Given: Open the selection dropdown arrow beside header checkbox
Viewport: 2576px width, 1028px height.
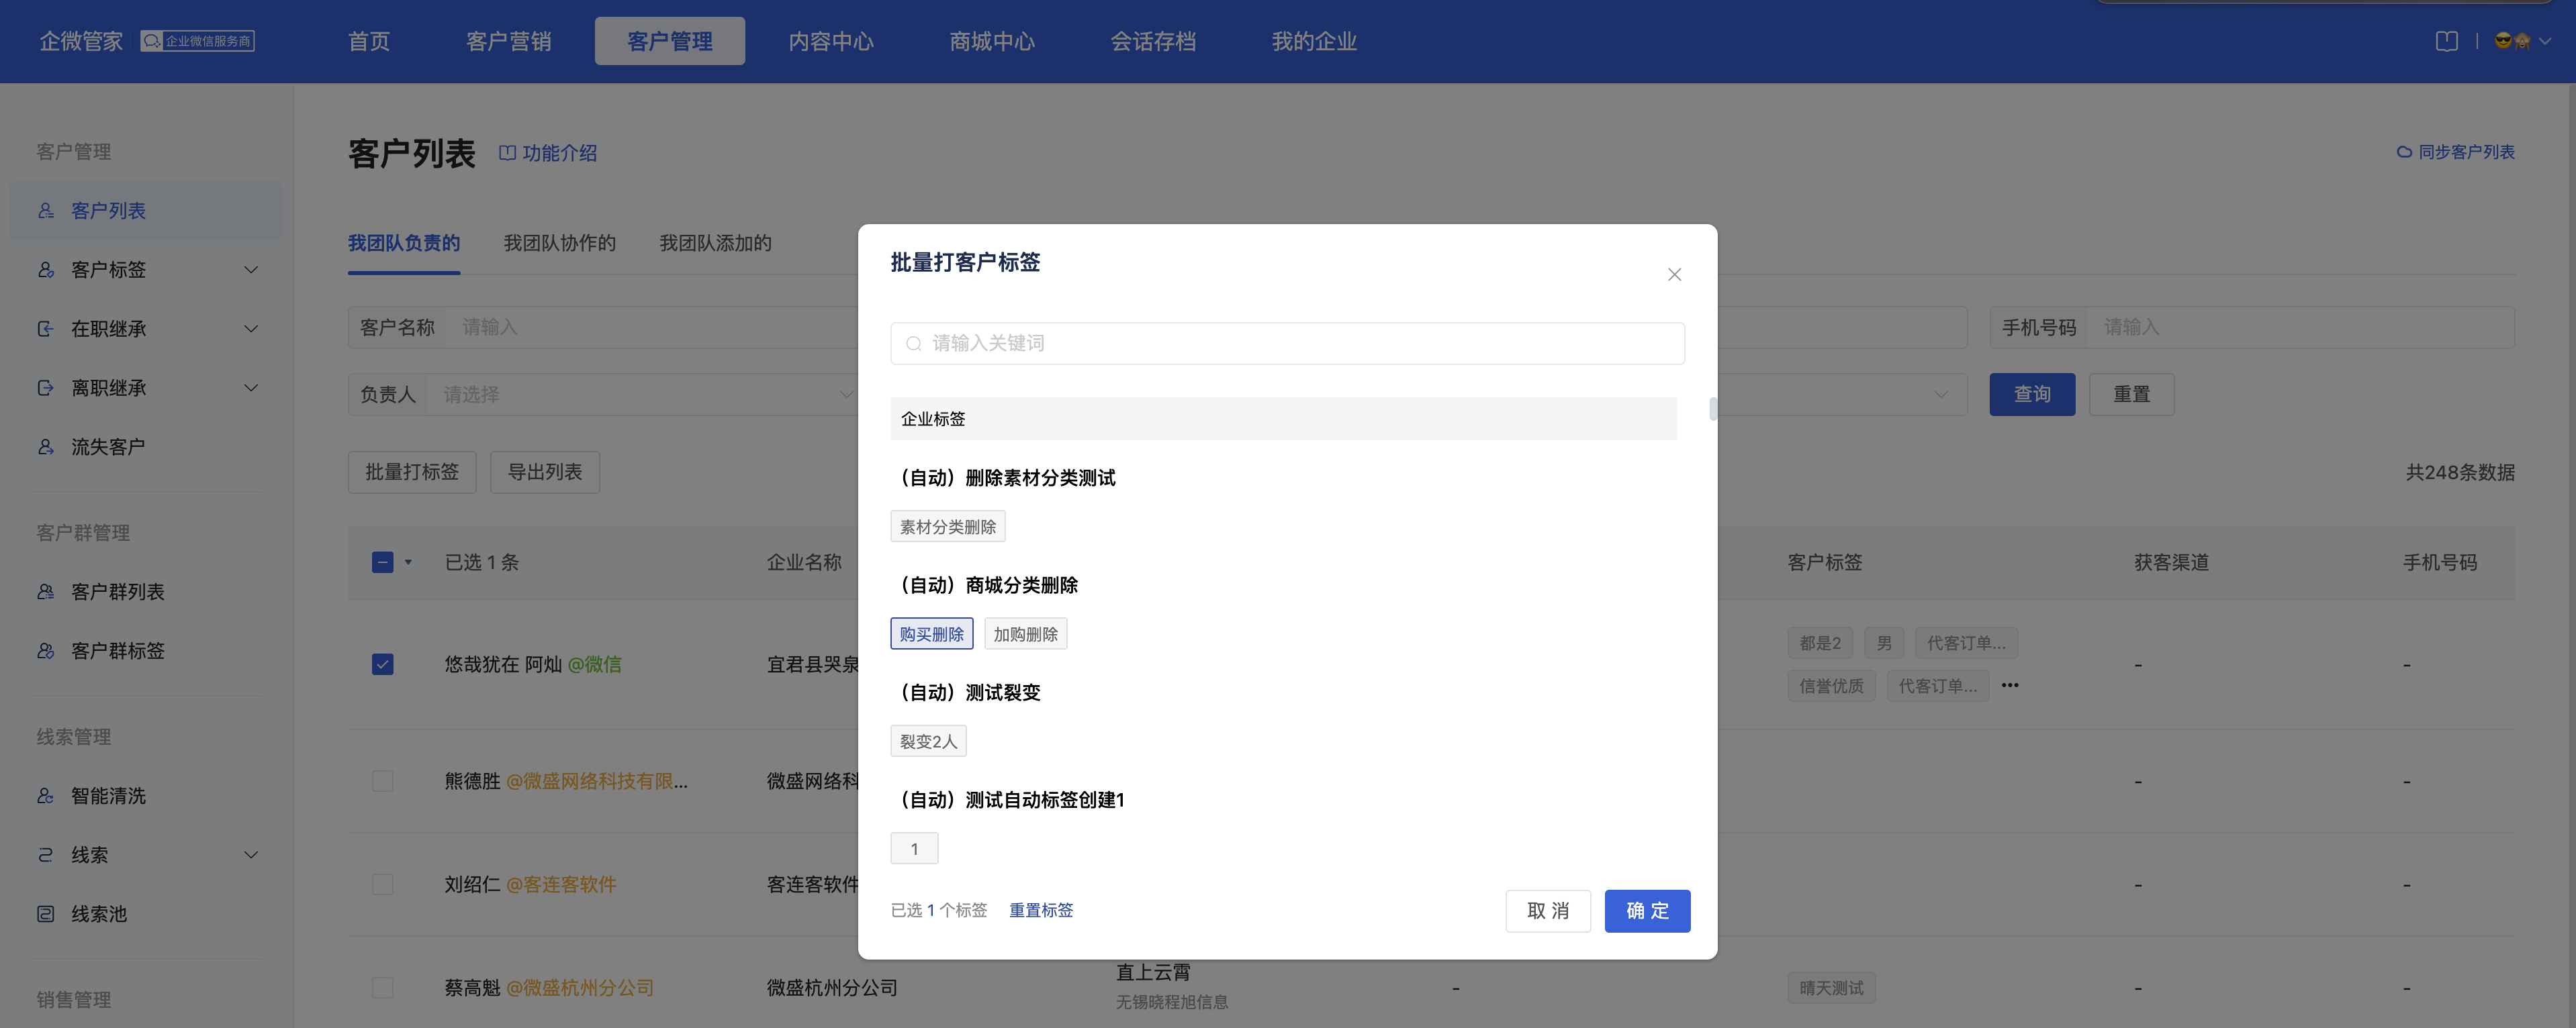Looking at the screenshot, I should point(408,562).
